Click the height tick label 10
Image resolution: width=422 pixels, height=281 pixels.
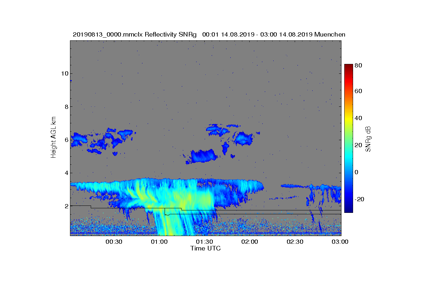coord(64,73)
